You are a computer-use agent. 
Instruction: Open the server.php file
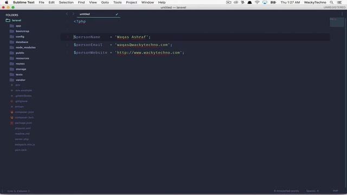pyautogui.click(x=22, y=139)
